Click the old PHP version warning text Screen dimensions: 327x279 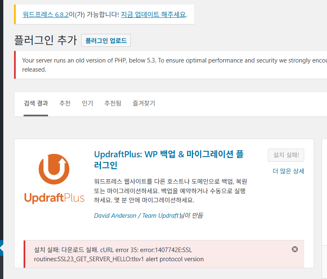[x=174, y=65]
